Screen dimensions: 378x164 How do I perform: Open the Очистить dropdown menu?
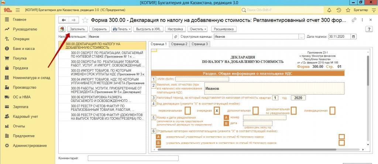197,29
